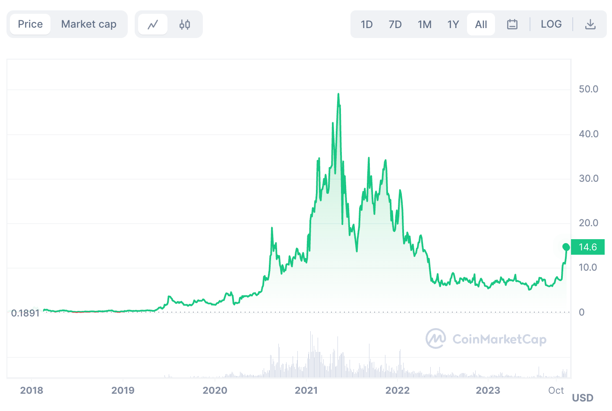This screenshot has height=411, width=612.
Task: Select the line chart icon
Action: point(152,24)
